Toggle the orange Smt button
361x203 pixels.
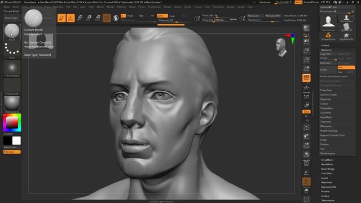coord(346,68)
